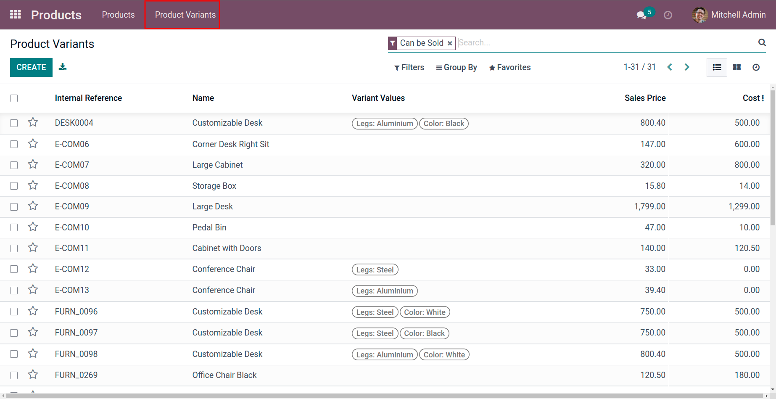Click Color: White tag on FURN_0098 row

click(444, 354)
